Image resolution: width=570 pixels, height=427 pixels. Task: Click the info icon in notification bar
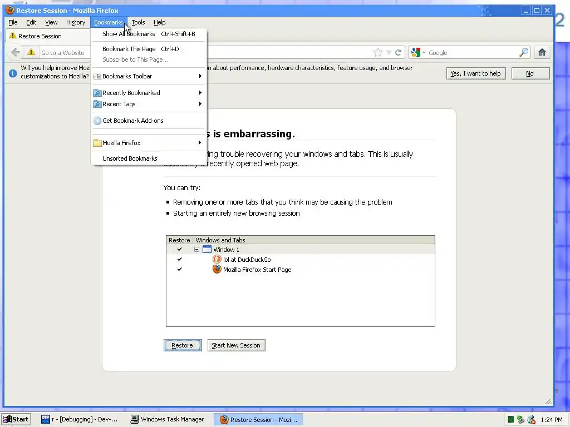13,73
